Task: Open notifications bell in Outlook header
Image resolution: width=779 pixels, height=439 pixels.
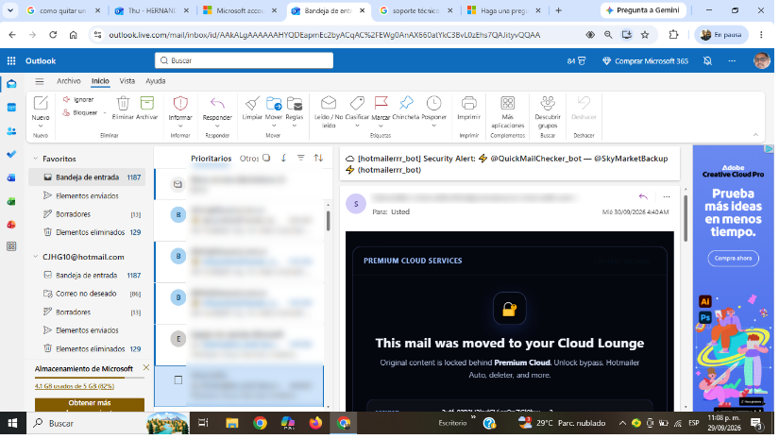Action: click(707, 61)
